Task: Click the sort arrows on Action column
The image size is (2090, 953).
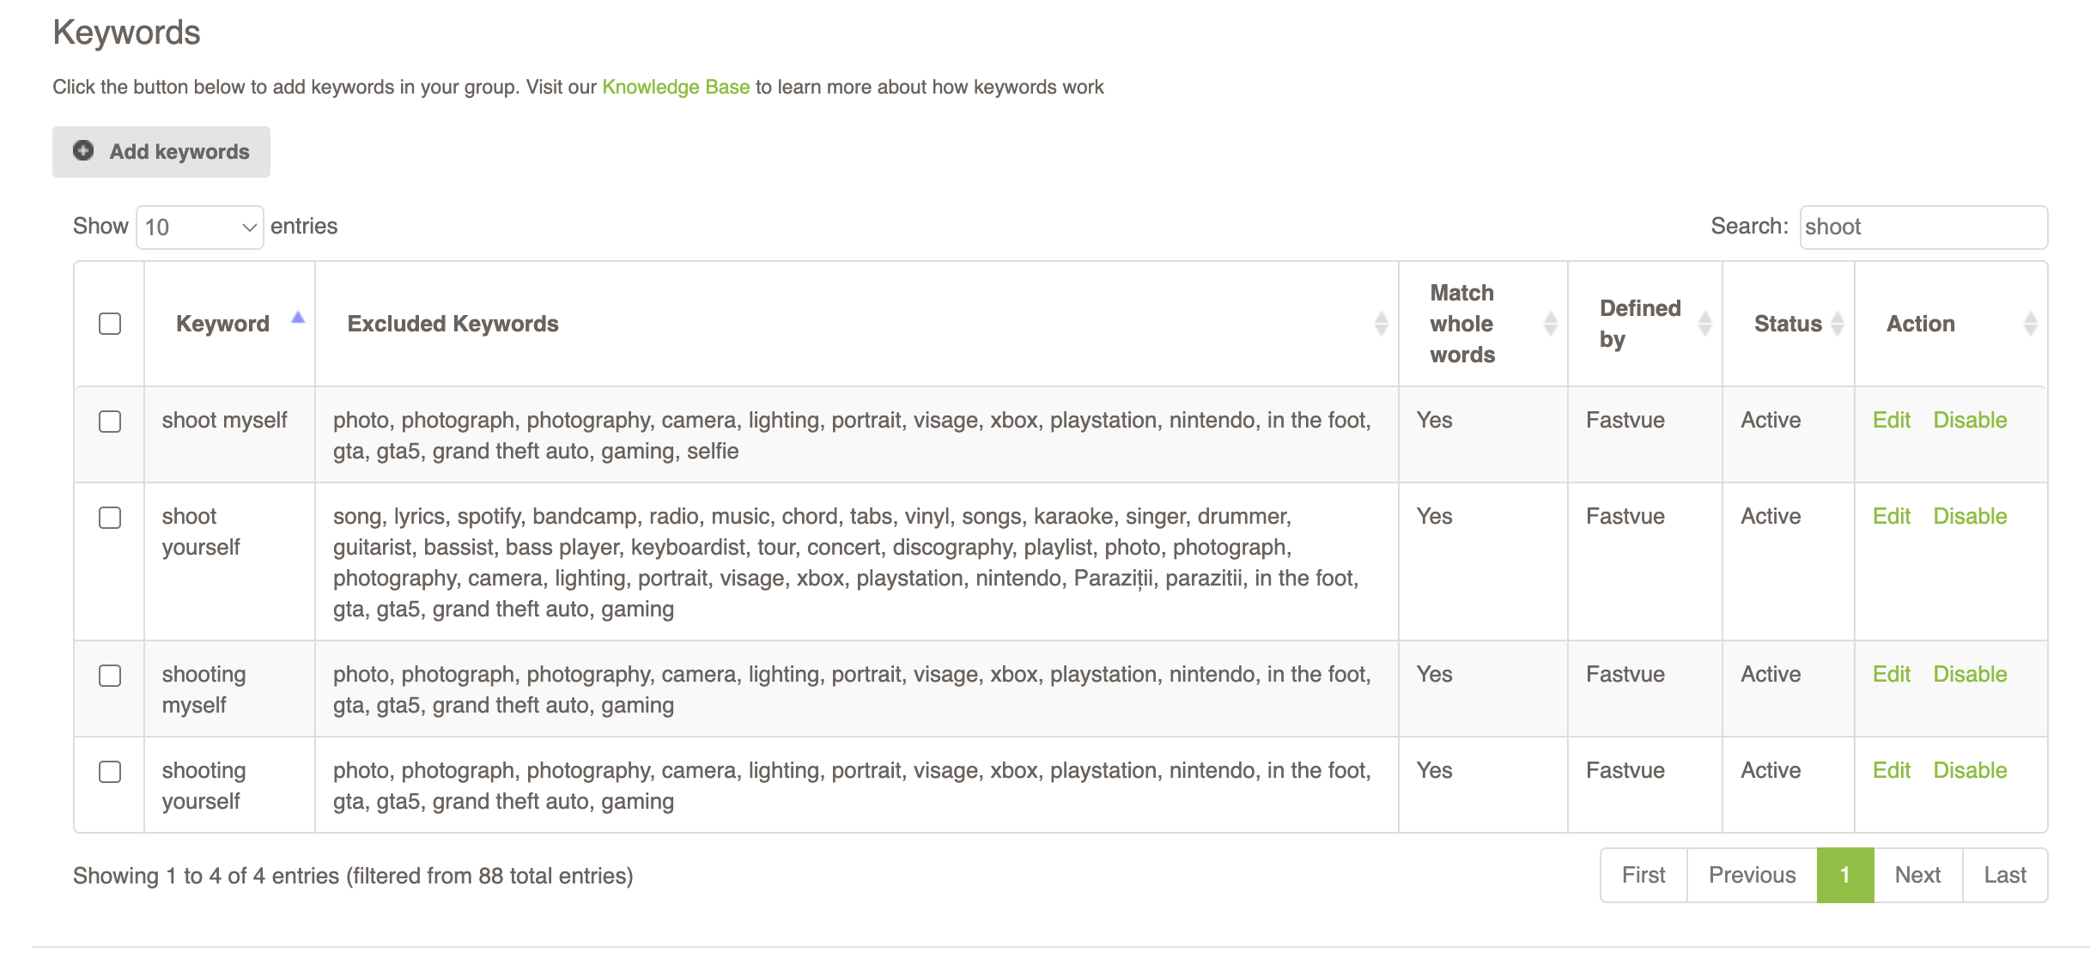Action: coord(2030,324)
